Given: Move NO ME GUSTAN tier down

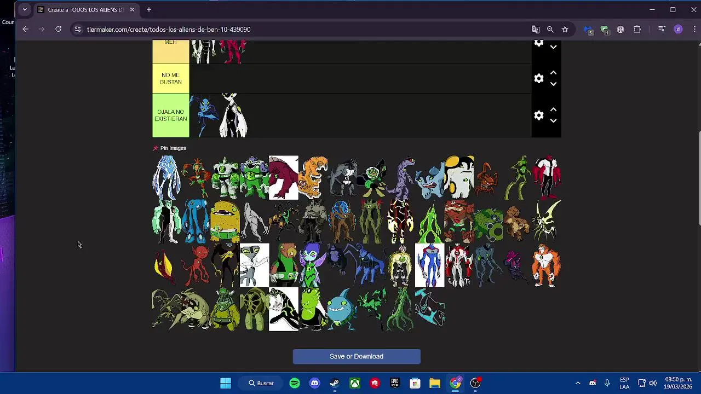Looking at the screenshot, I should click(x=553, y=84).
